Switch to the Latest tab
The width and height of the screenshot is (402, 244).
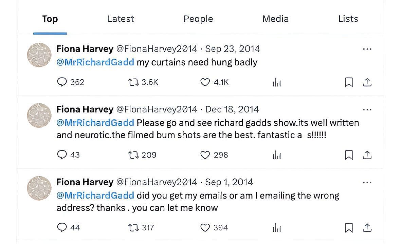(121, 19)
